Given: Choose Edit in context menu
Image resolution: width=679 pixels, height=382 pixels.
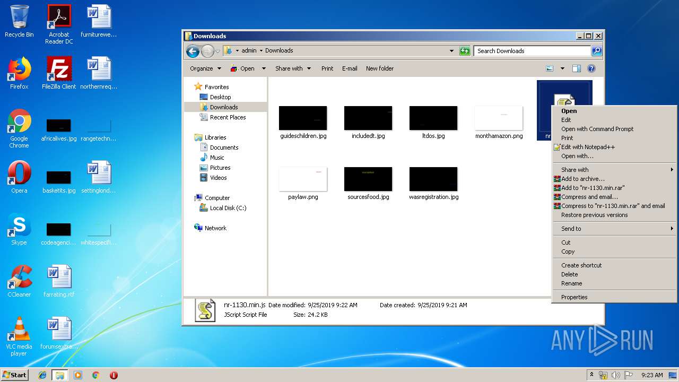Looking at the screenshot, I should pos(614,120).
